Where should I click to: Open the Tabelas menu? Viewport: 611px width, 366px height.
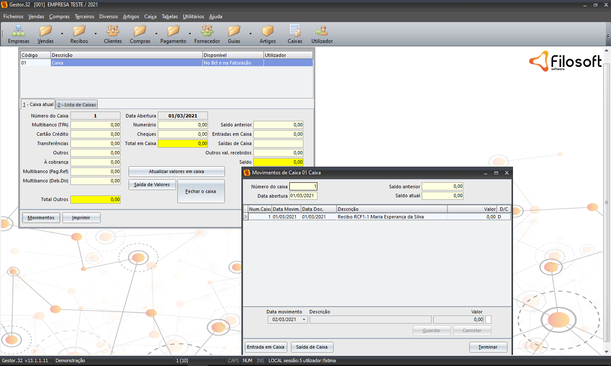(169, 17)
